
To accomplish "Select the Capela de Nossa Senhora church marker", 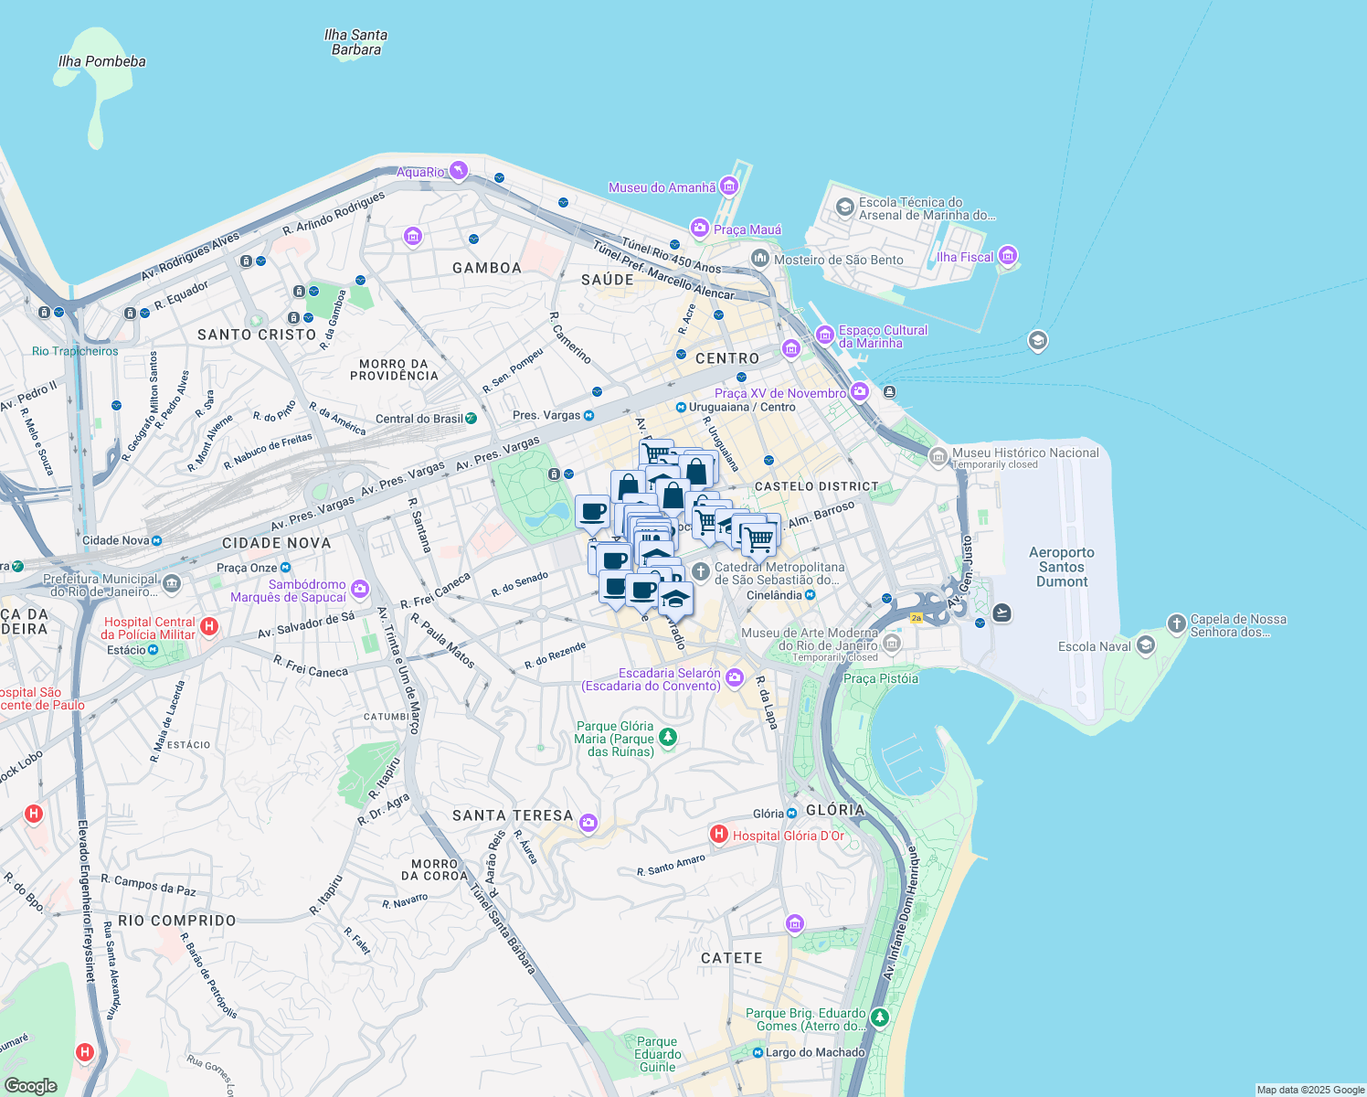I will (x=1176, y=624).
